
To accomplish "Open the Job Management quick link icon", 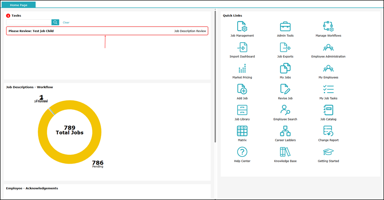I will pyautogui.click(x=242, y=26).
